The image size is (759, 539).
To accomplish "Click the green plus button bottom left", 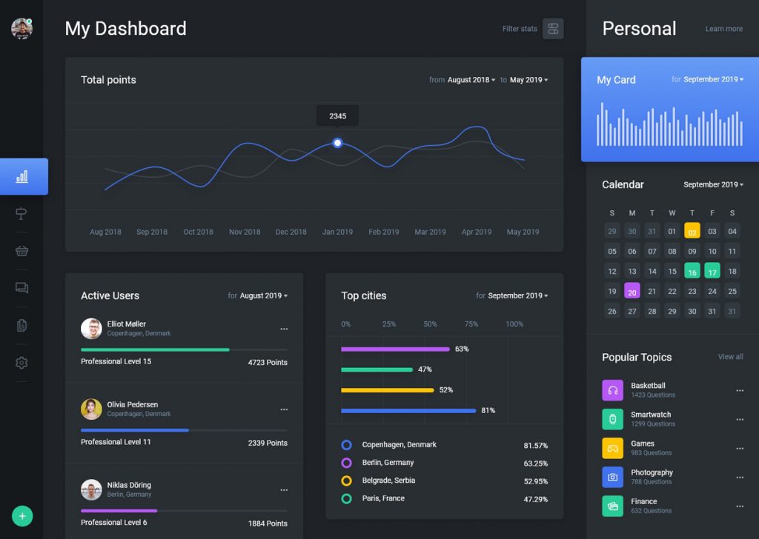I will click(x=21, y=516).
